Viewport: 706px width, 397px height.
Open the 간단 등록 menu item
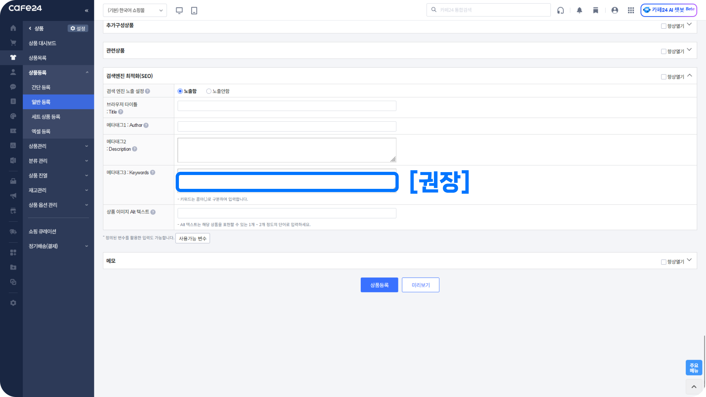41,87
